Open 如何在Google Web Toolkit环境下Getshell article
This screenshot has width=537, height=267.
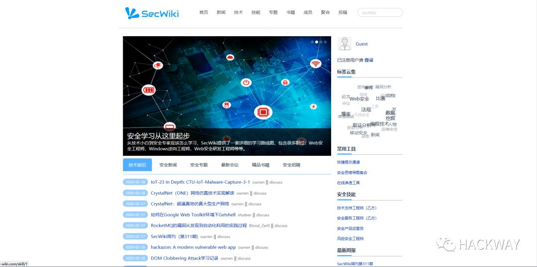193,215
